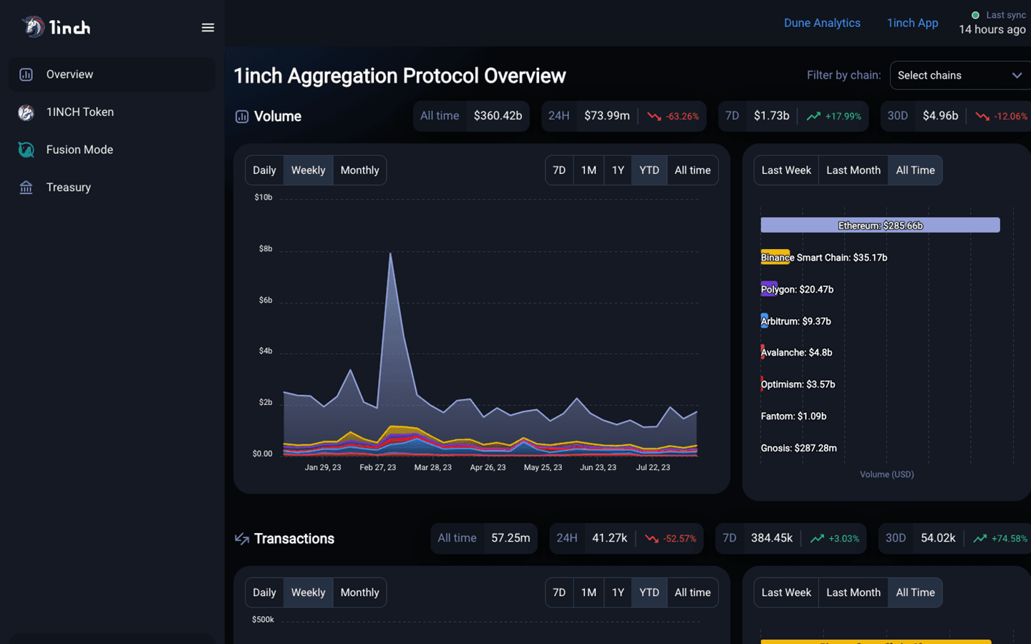
Task: Click the green Last sync status dot
Action: click(x=975, y=15)
